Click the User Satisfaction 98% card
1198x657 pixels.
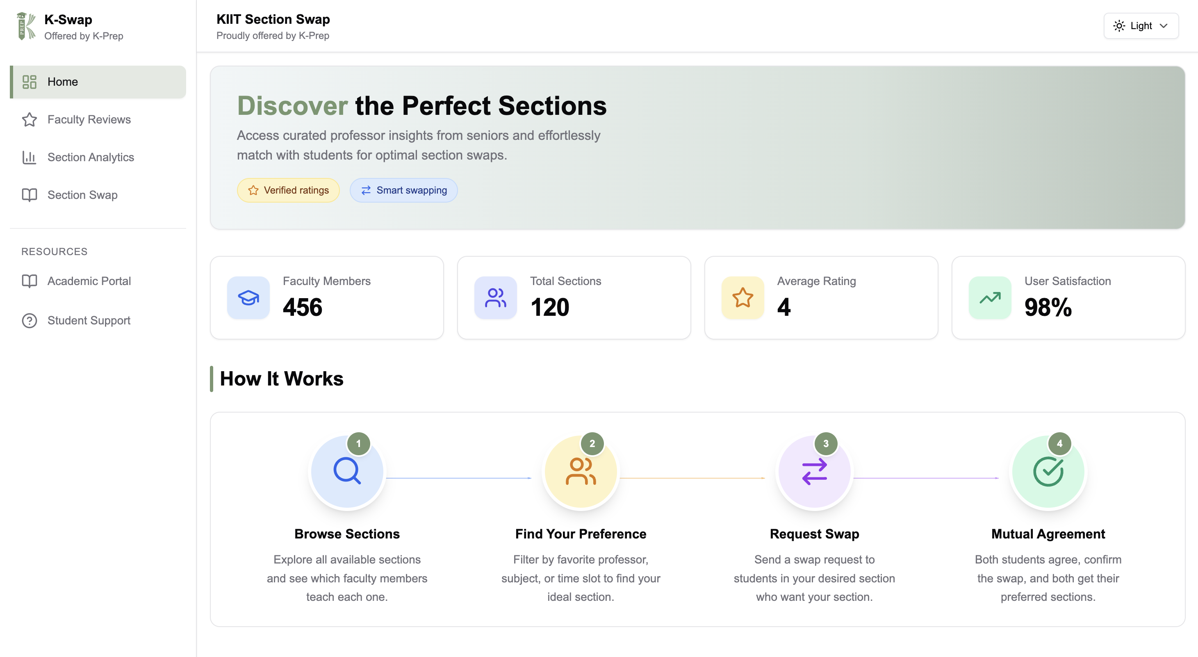tap(1068, 298)
